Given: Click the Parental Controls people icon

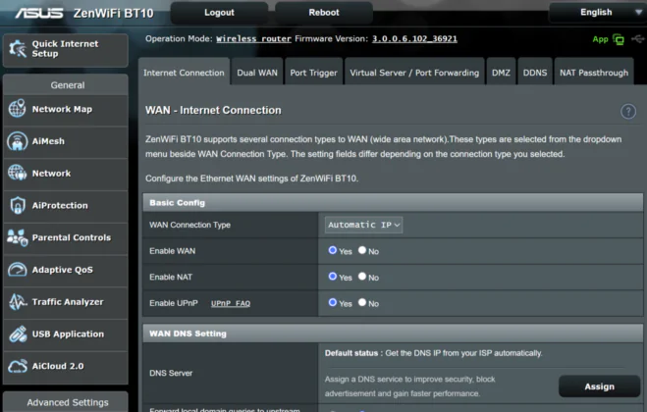Looking at the screenshot, I should pyautogui.click(x=18, y=237).
